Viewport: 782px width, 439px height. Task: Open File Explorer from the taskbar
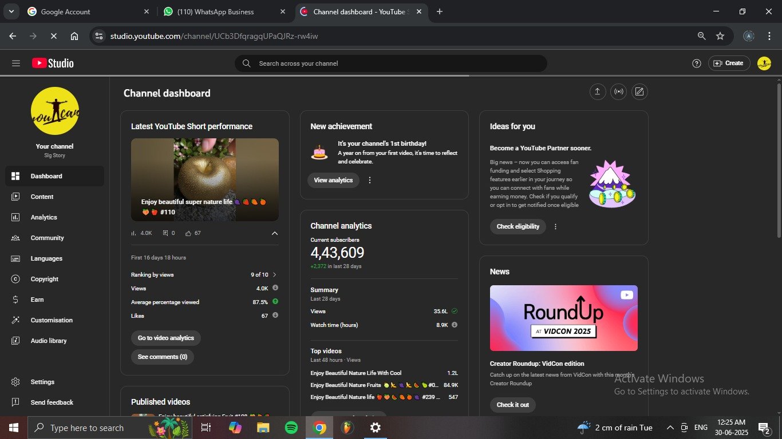[x=263, y=428]
